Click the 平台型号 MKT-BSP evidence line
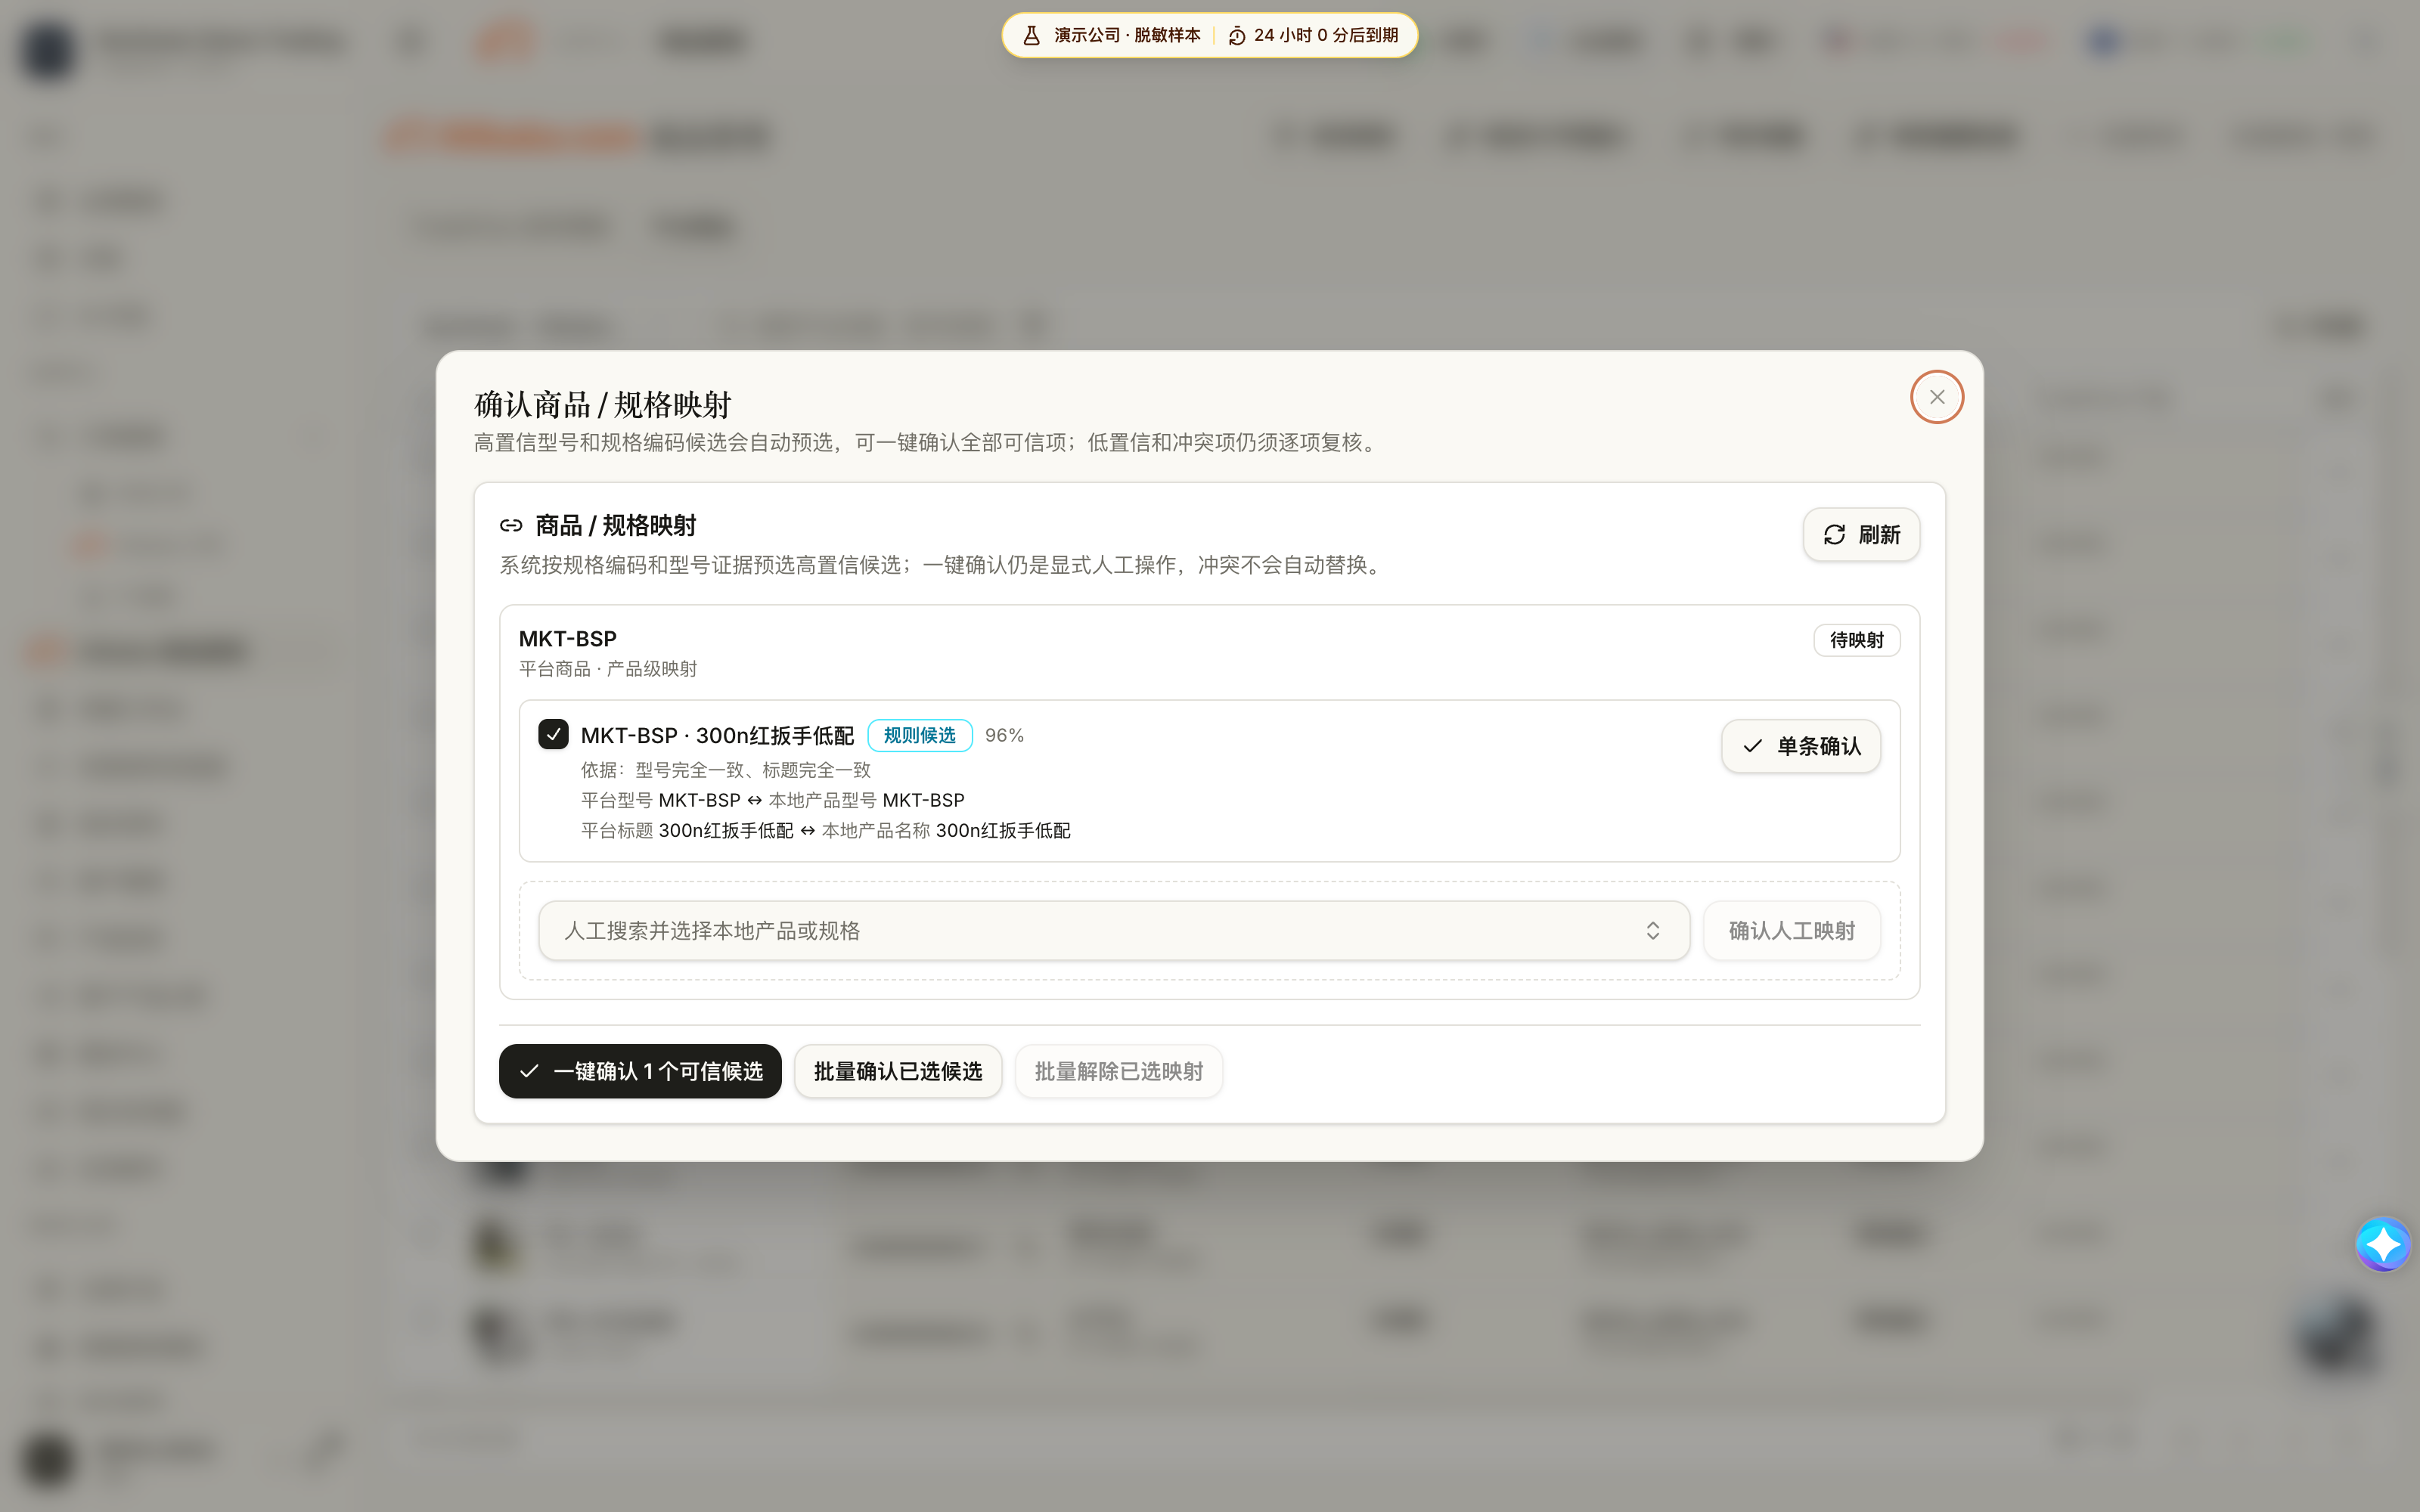 772,800
